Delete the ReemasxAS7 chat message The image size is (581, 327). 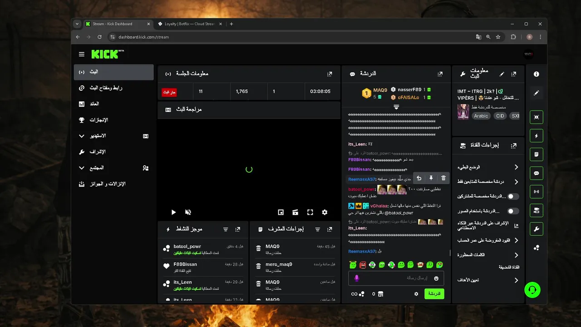point(443,178)
